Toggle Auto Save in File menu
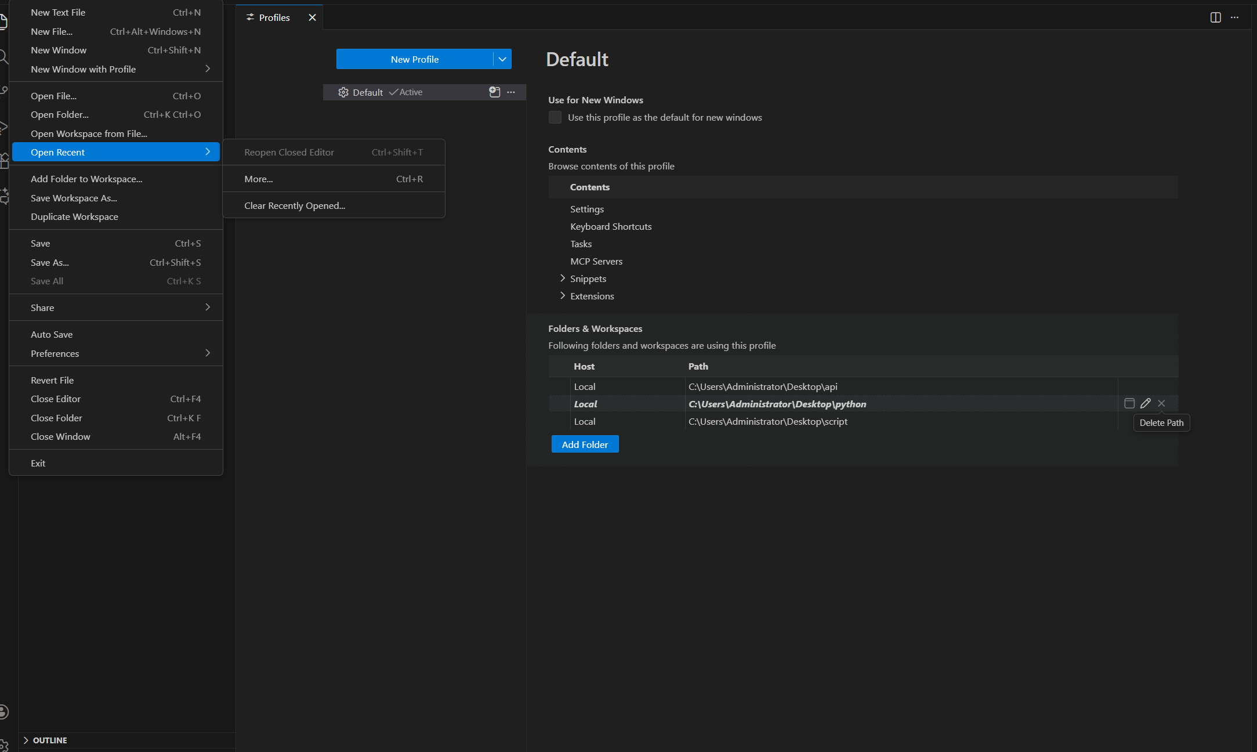This screenshot has width=1257, height=752. [52, 334]
